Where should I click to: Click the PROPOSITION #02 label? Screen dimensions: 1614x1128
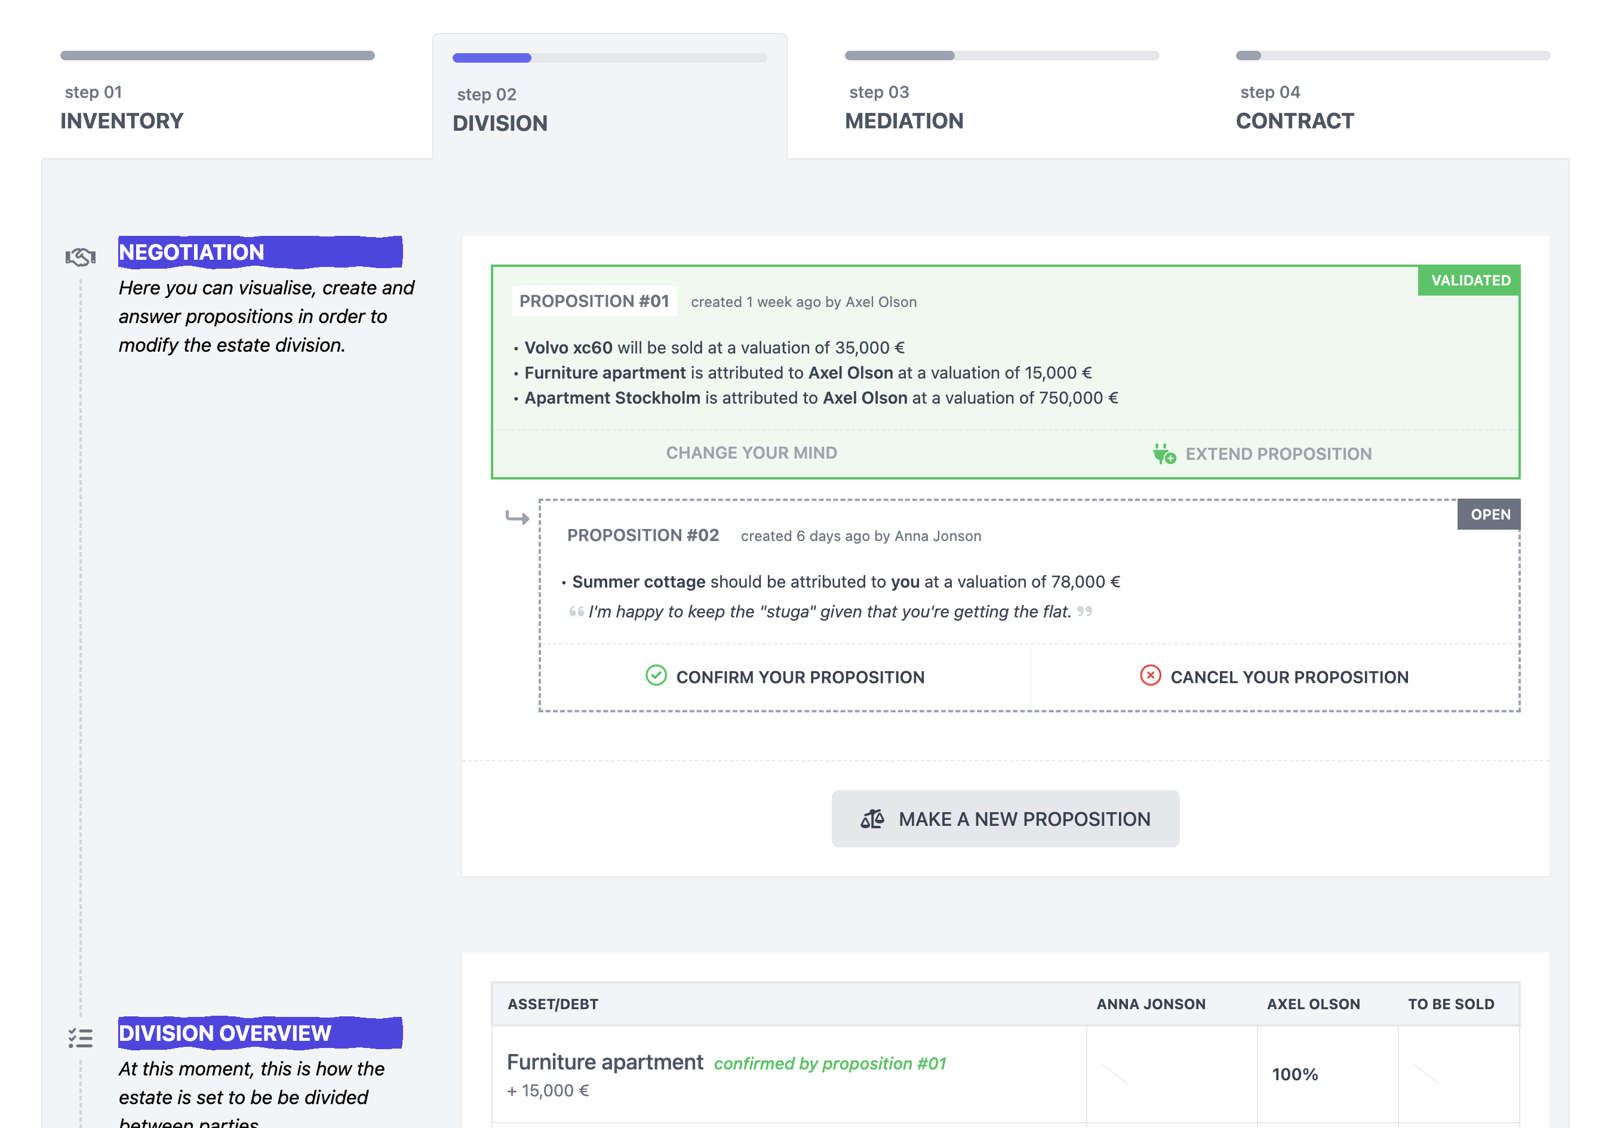643,536
